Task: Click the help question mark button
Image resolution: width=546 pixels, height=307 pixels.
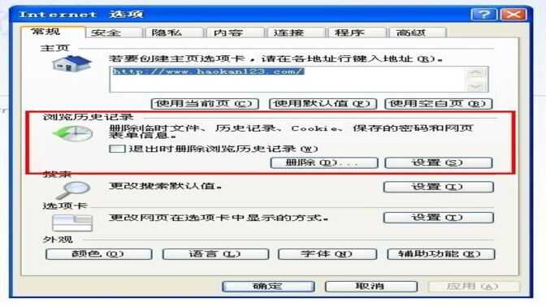Action: click(484, 15)
